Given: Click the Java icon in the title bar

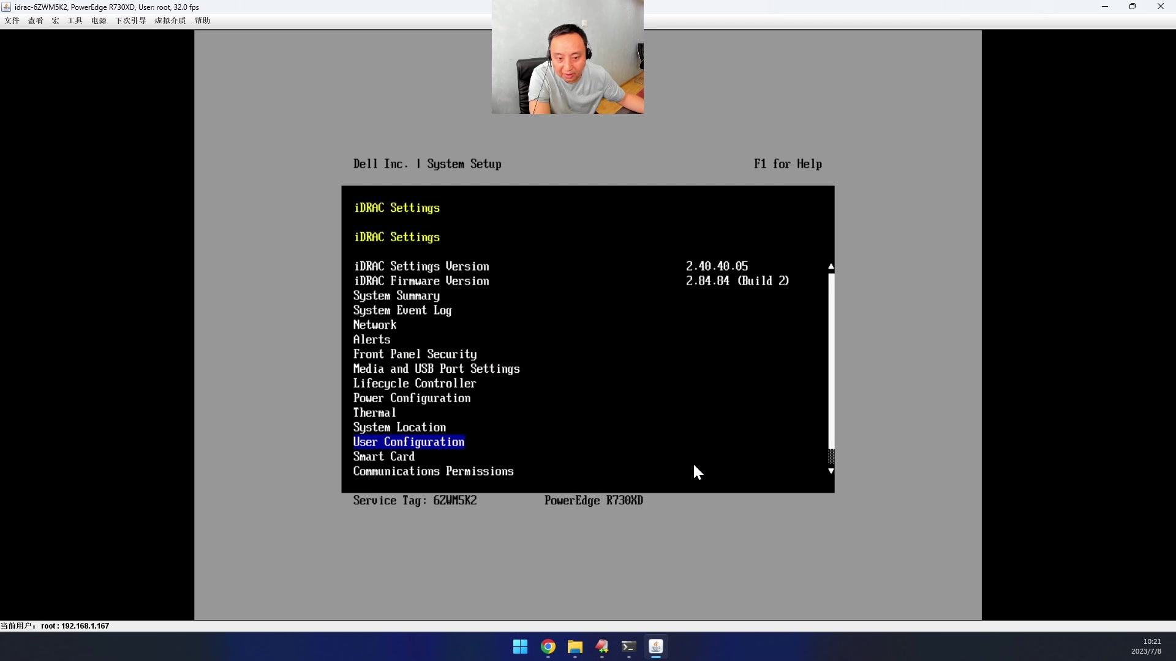Looking at the screenshot, I should point(6,7).
